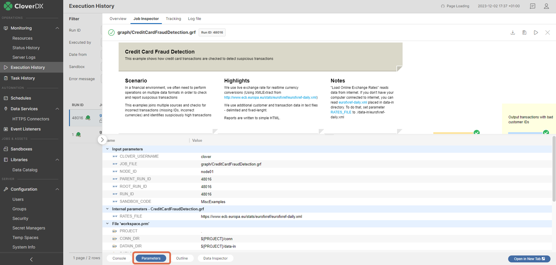556x265 pixels.
Task: Click the Open in New Tab button
Action: [x=529, y=259]
